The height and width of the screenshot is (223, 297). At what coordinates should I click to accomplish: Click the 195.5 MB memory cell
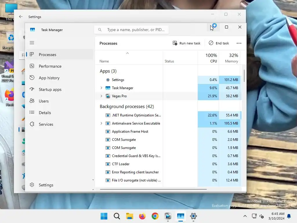230,123
